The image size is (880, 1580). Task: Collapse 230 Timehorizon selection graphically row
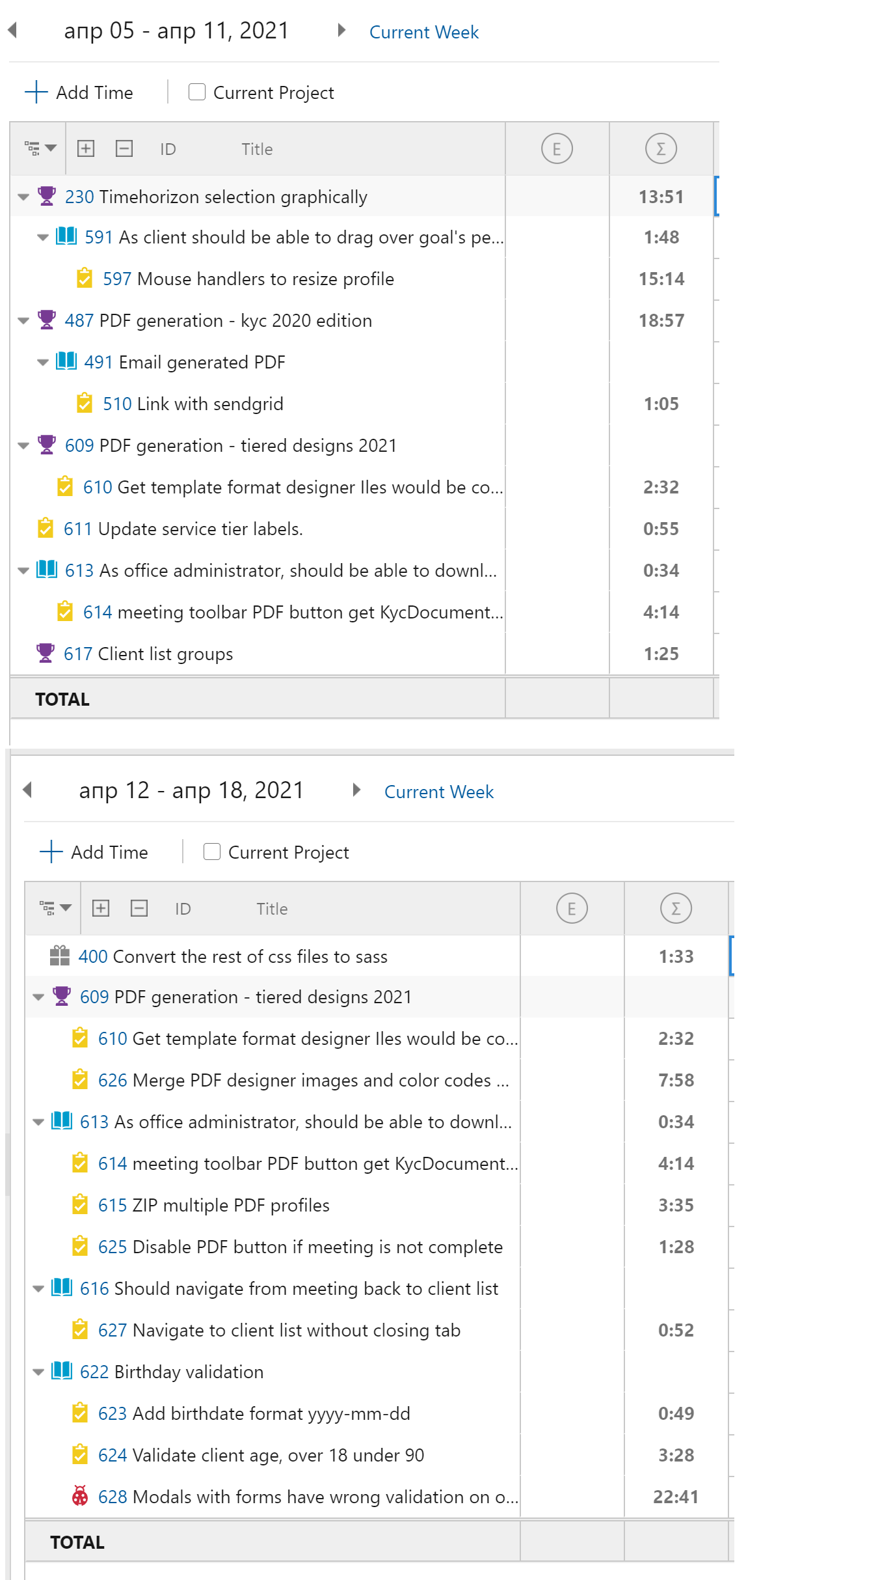[x=23, y=197]
